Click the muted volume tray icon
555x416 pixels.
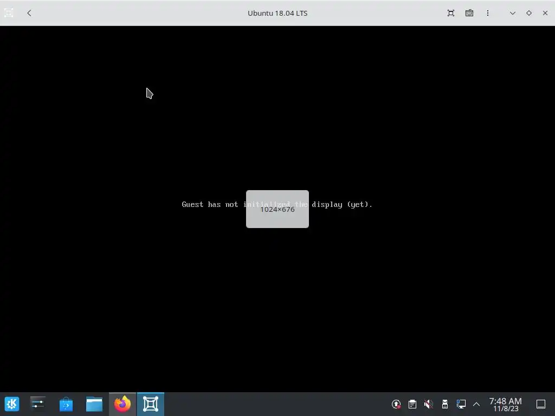tap(429, 404)
